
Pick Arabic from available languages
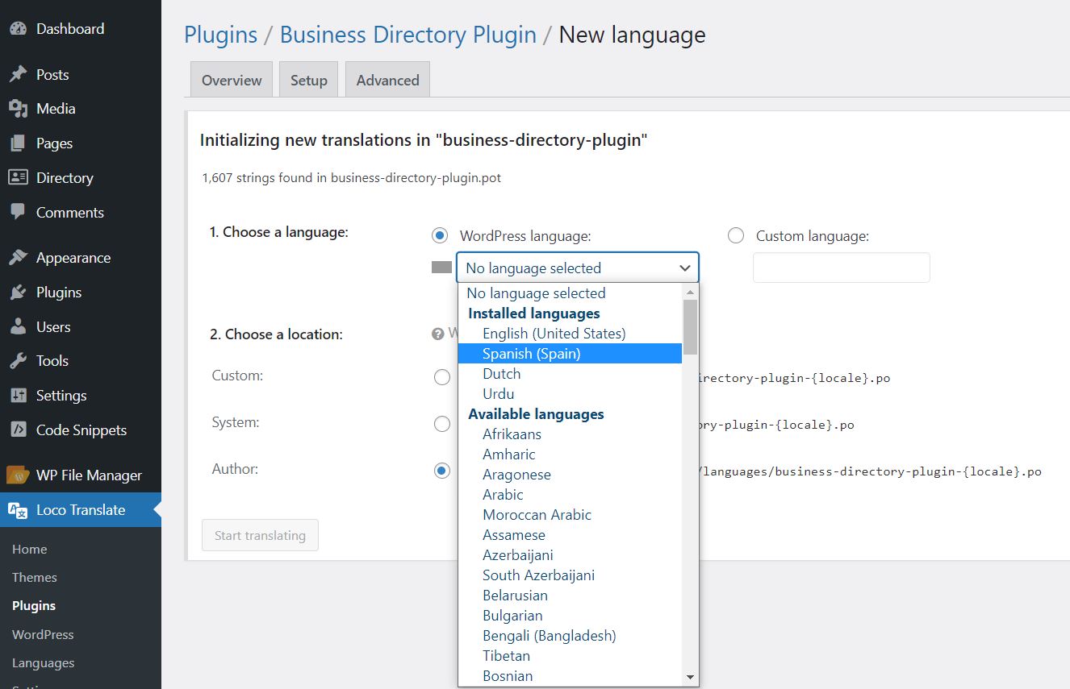pos(570,495)
